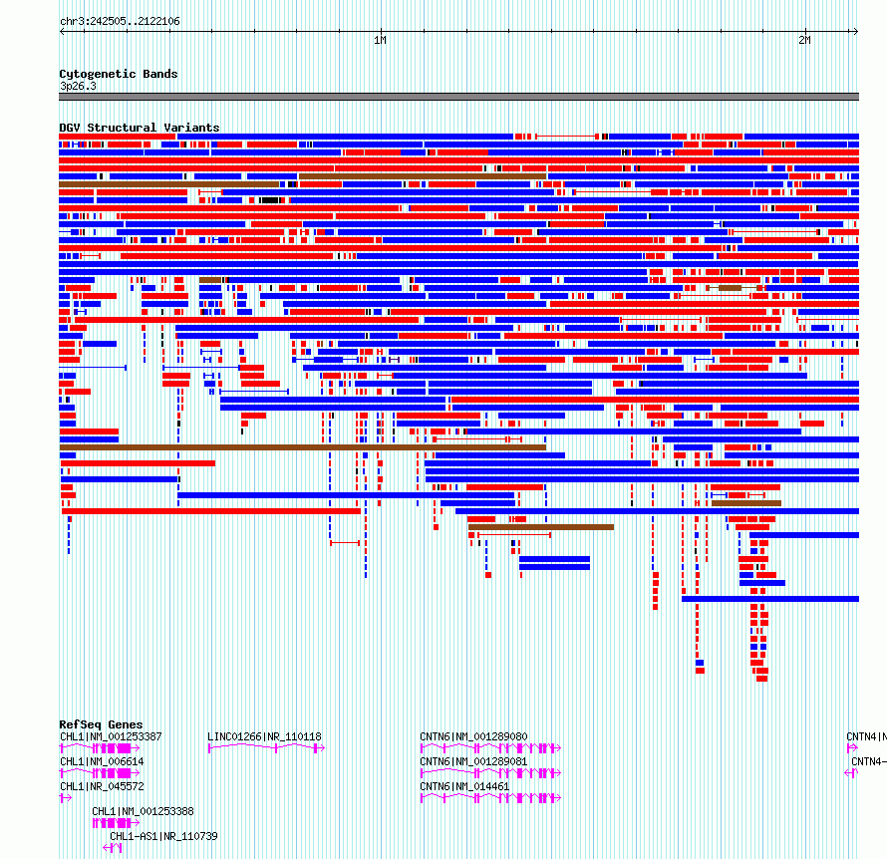887x859 pixels.
Task: Select the CHL1 NM_001253387 transcript glyph
Action: [100, 748]
